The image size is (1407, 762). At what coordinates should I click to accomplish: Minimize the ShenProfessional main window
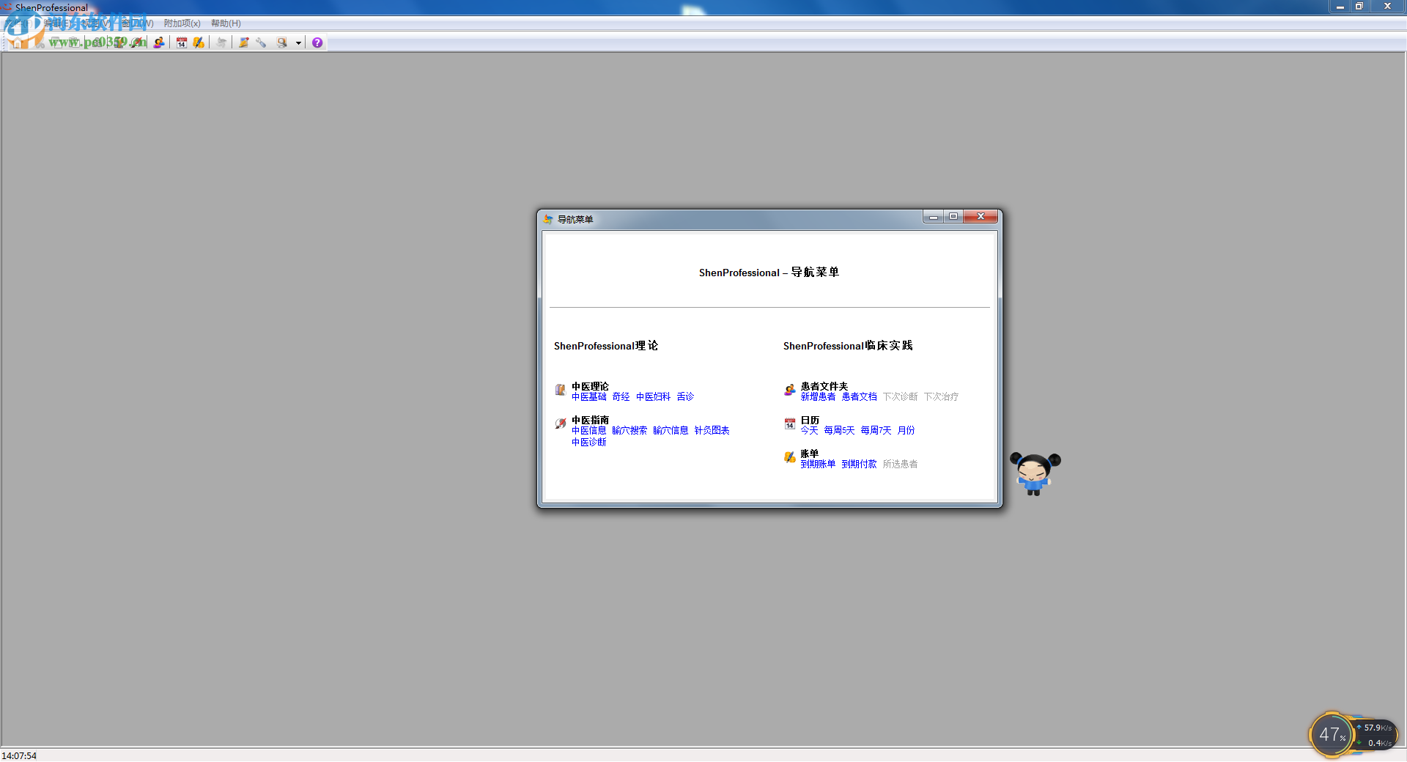(1340, 7)
